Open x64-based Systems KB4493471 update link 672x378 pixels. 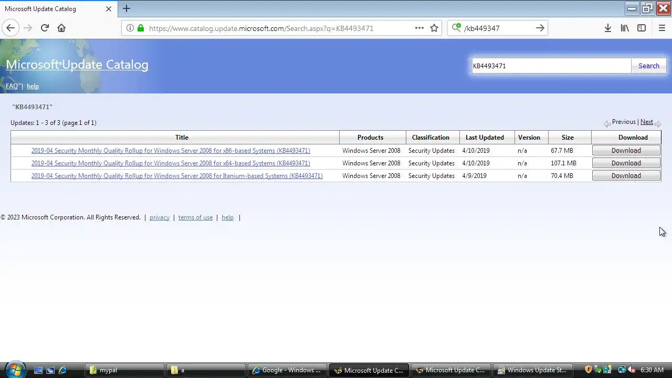[x=171, y=163]
